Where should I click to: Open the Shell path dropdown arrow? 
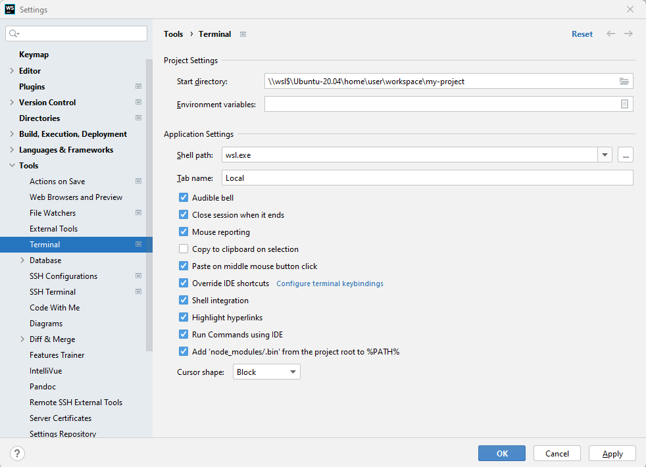[604, 155]
